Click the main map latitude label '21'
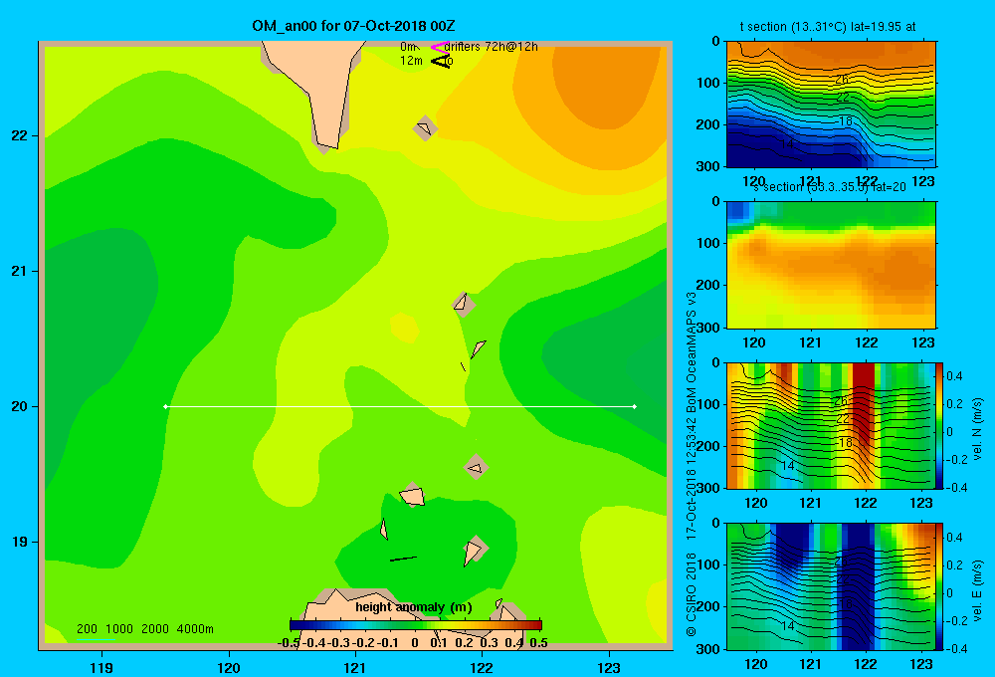 (x=20, y=271)
